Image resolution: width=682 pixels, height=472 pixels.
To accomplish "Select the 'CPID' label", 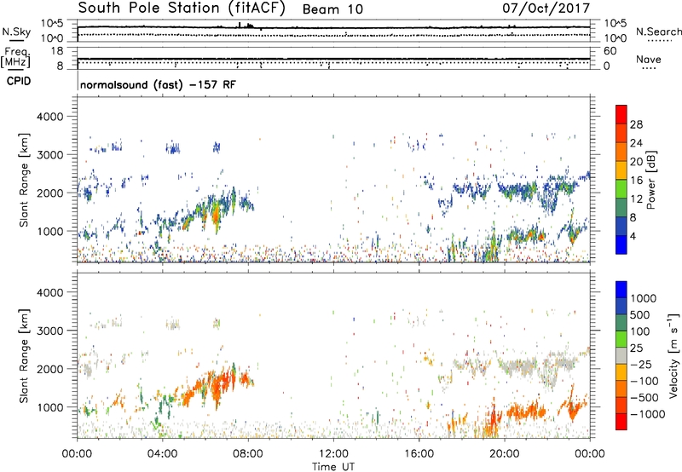I will [19, 81].
